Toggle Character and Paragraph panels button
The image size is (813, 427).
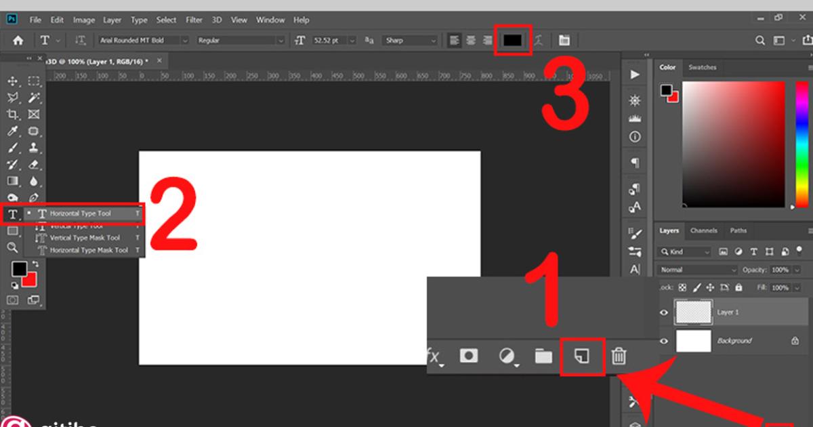click(564, 41)
